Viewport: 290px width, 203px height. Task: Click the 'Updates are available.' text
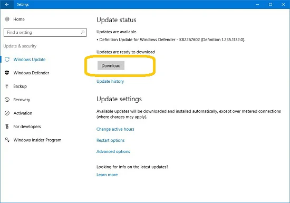[117, 32]
